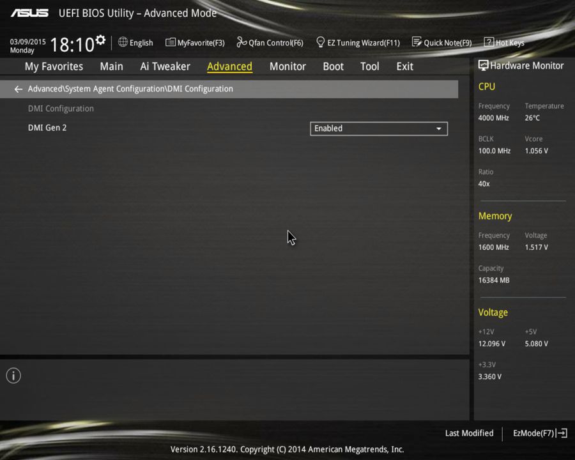The width and height of the screenshot is (575, 460).
Task: Expand the dropdown arrow next to Enabled
Action: point(439,128)
